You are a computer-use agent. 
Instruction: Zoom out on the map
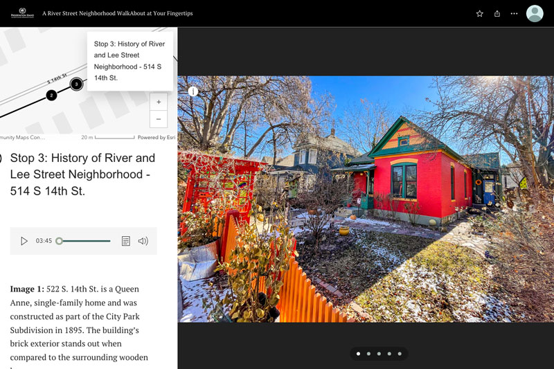pyautogui.click(x=159, y=119)
